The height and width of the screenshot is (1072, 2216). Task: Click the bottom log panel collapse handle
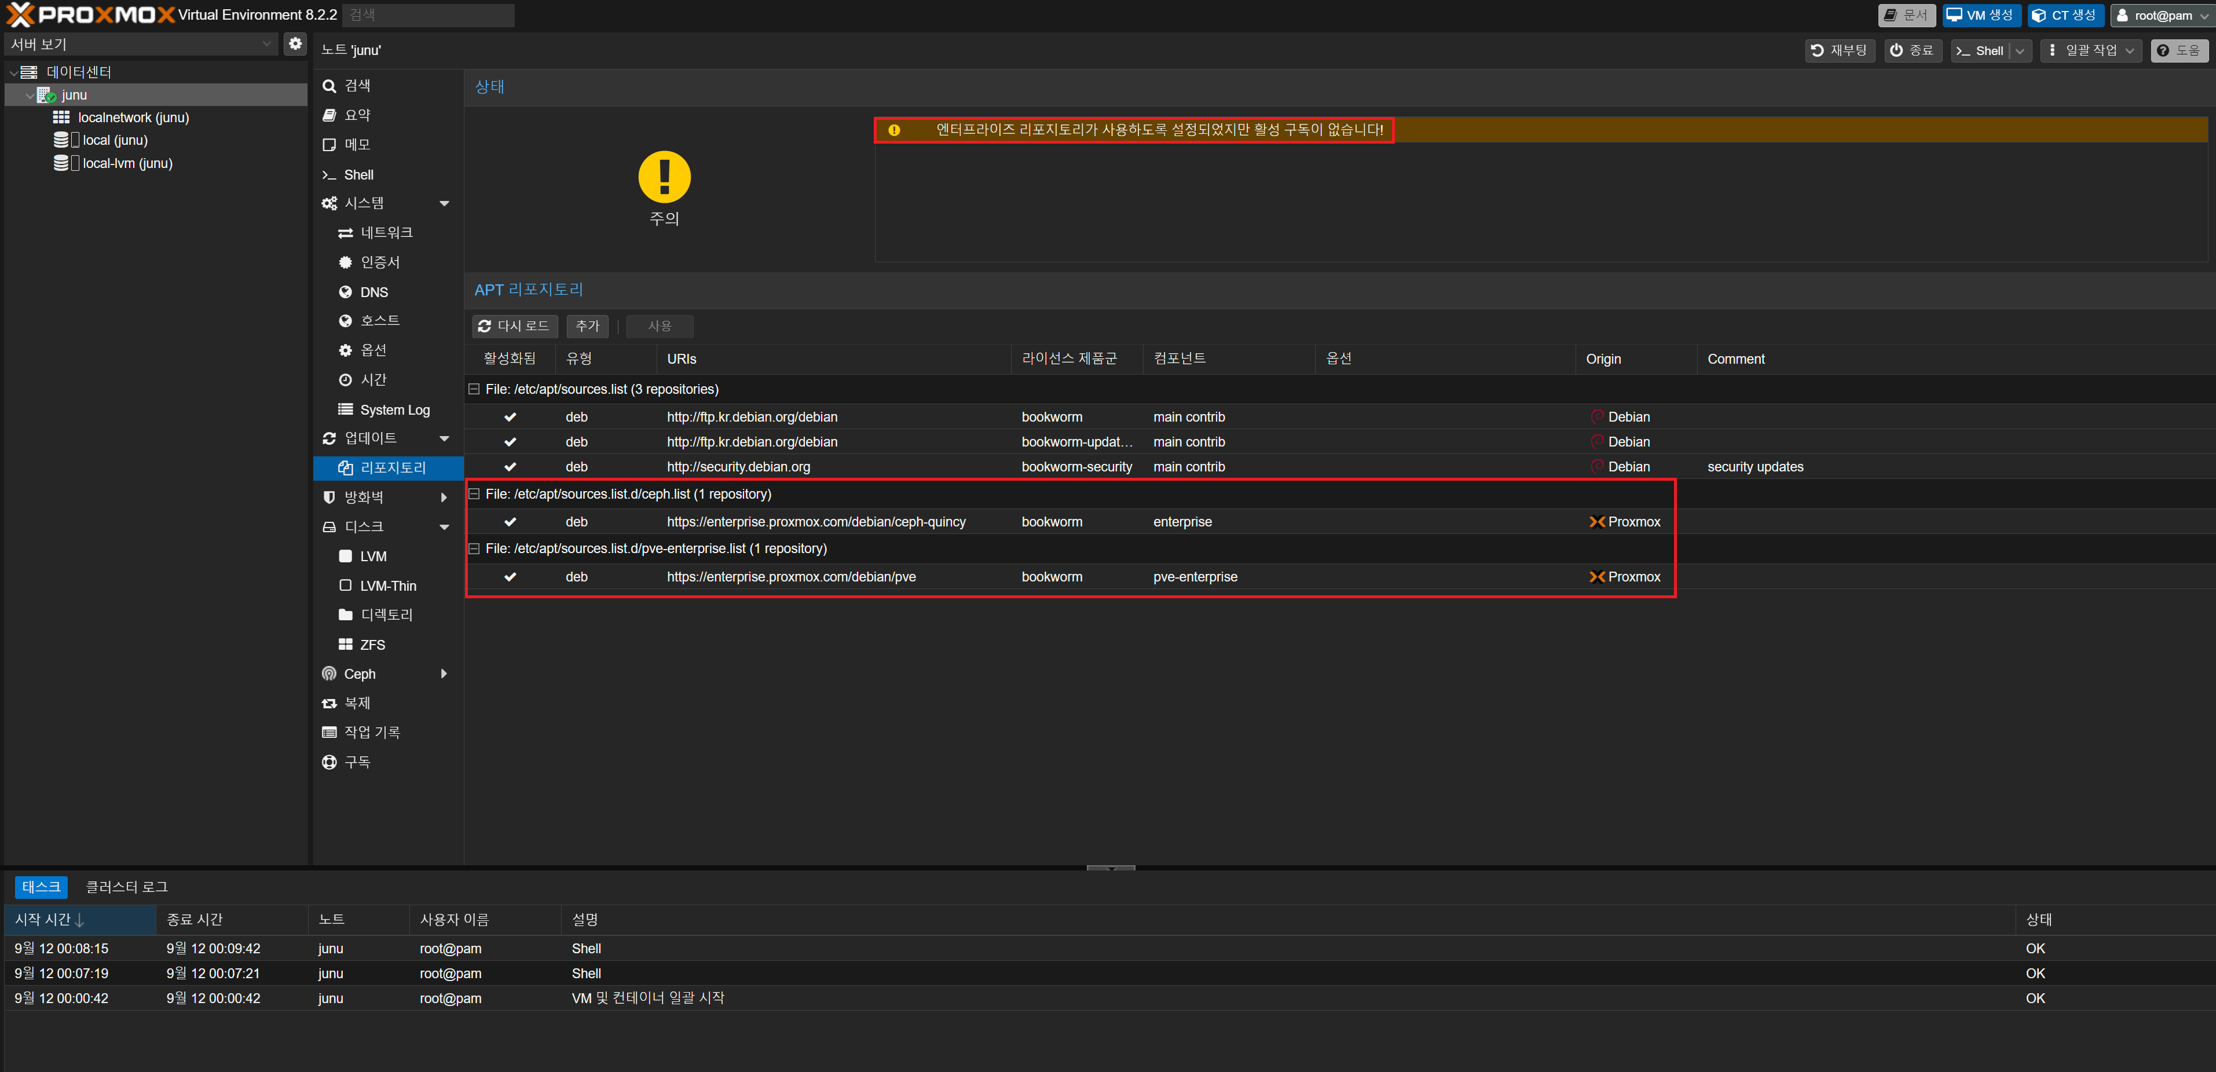pos(1109,868)
